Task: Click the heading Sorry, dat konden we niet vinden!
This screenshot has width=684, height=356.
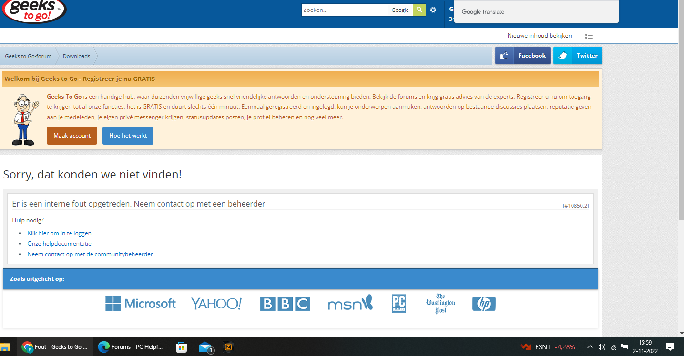Action: [x=92, y=174]
